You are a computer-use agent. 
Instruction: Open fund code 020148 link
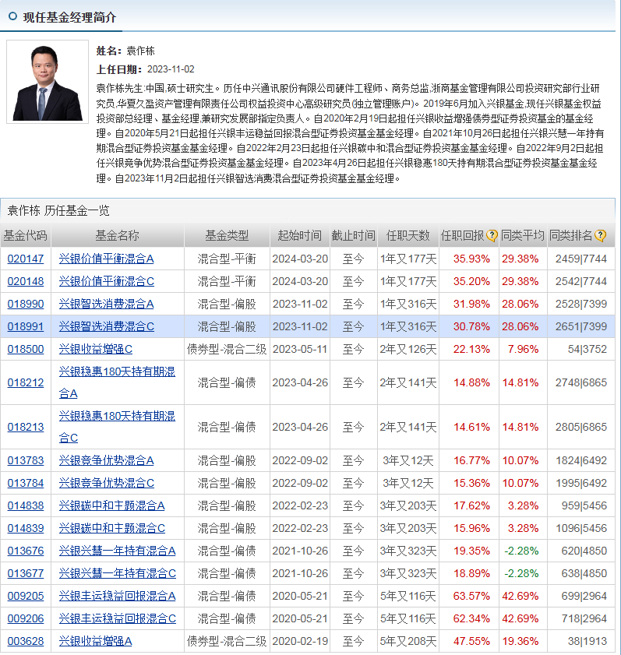pos(26,281)
